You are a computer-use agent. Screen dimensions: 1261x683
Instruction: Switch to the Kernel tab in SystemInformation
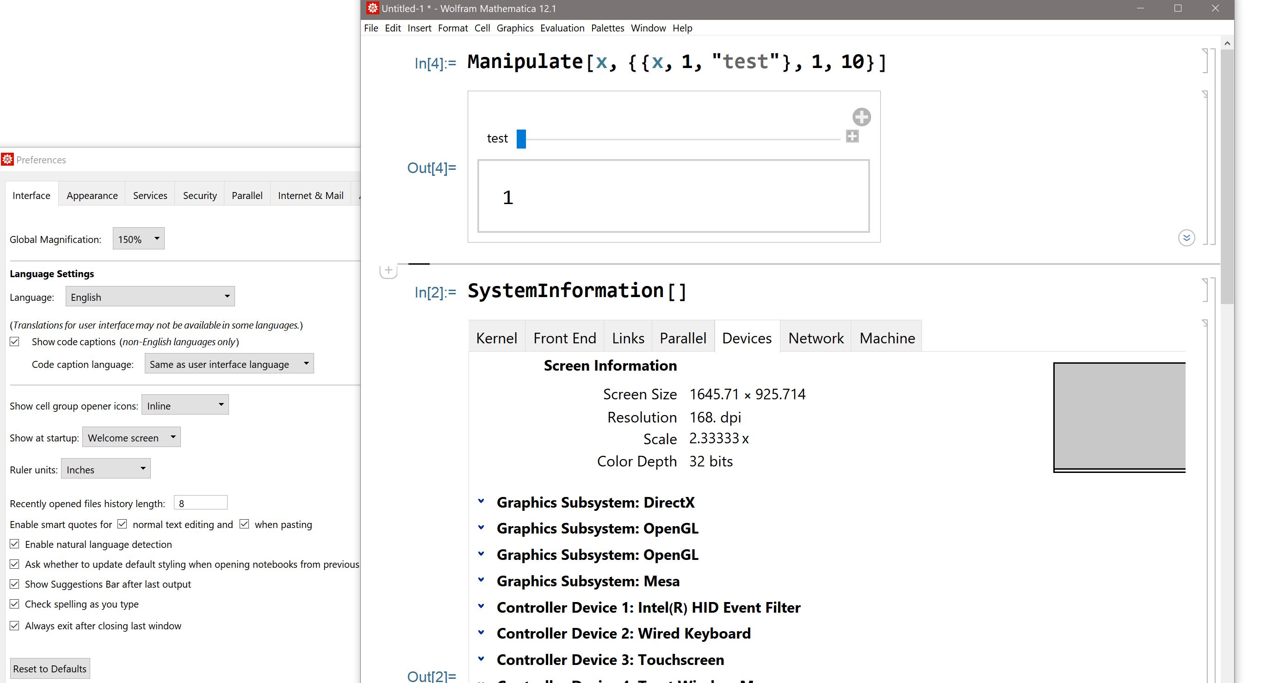(496, 337)
